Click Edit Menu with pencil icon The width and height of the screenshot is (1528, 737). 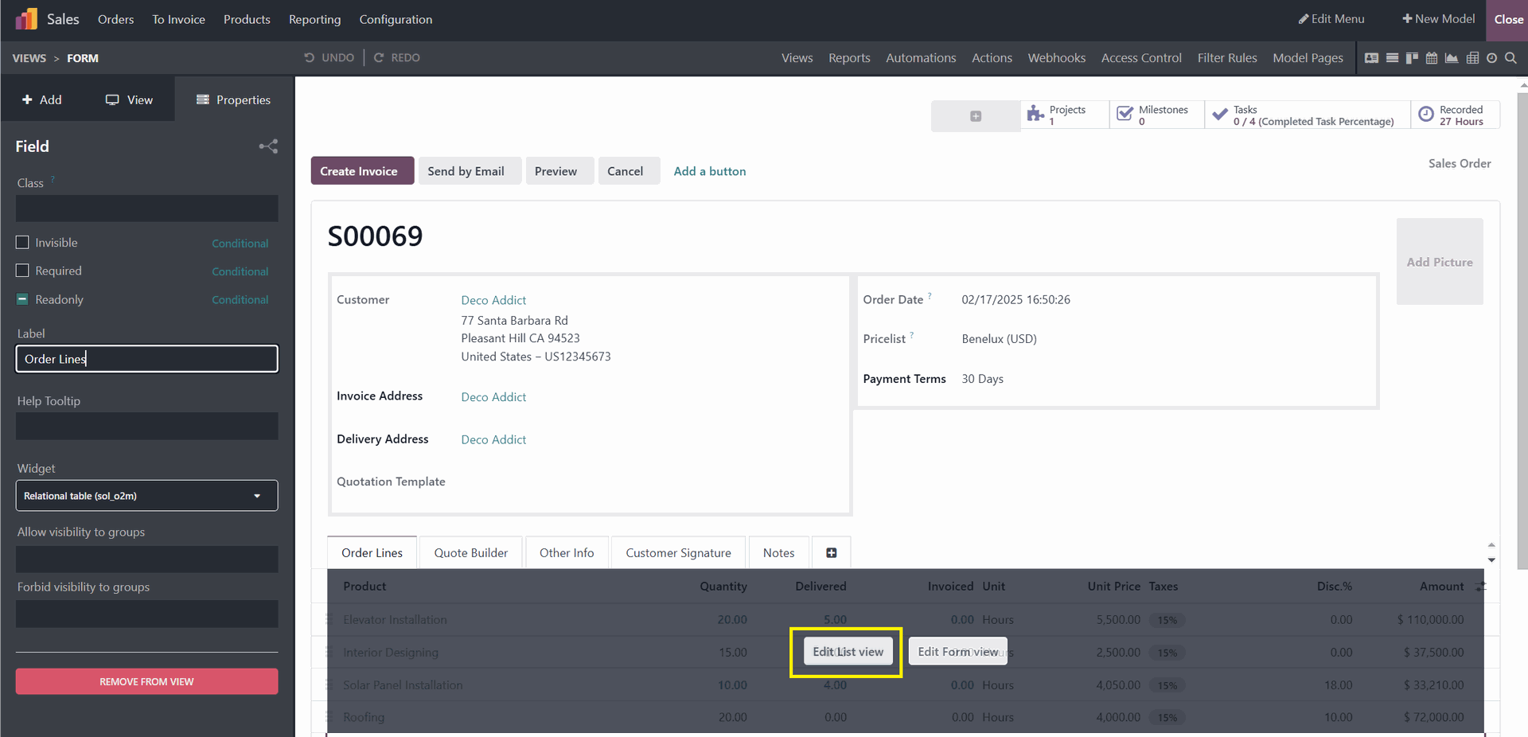point(1331,19)
